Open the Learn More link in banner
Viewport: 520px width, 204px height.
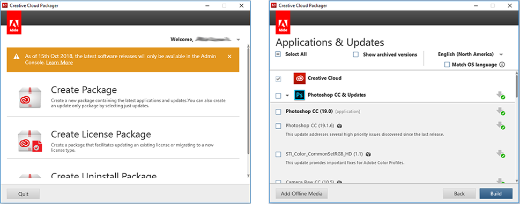60,62
